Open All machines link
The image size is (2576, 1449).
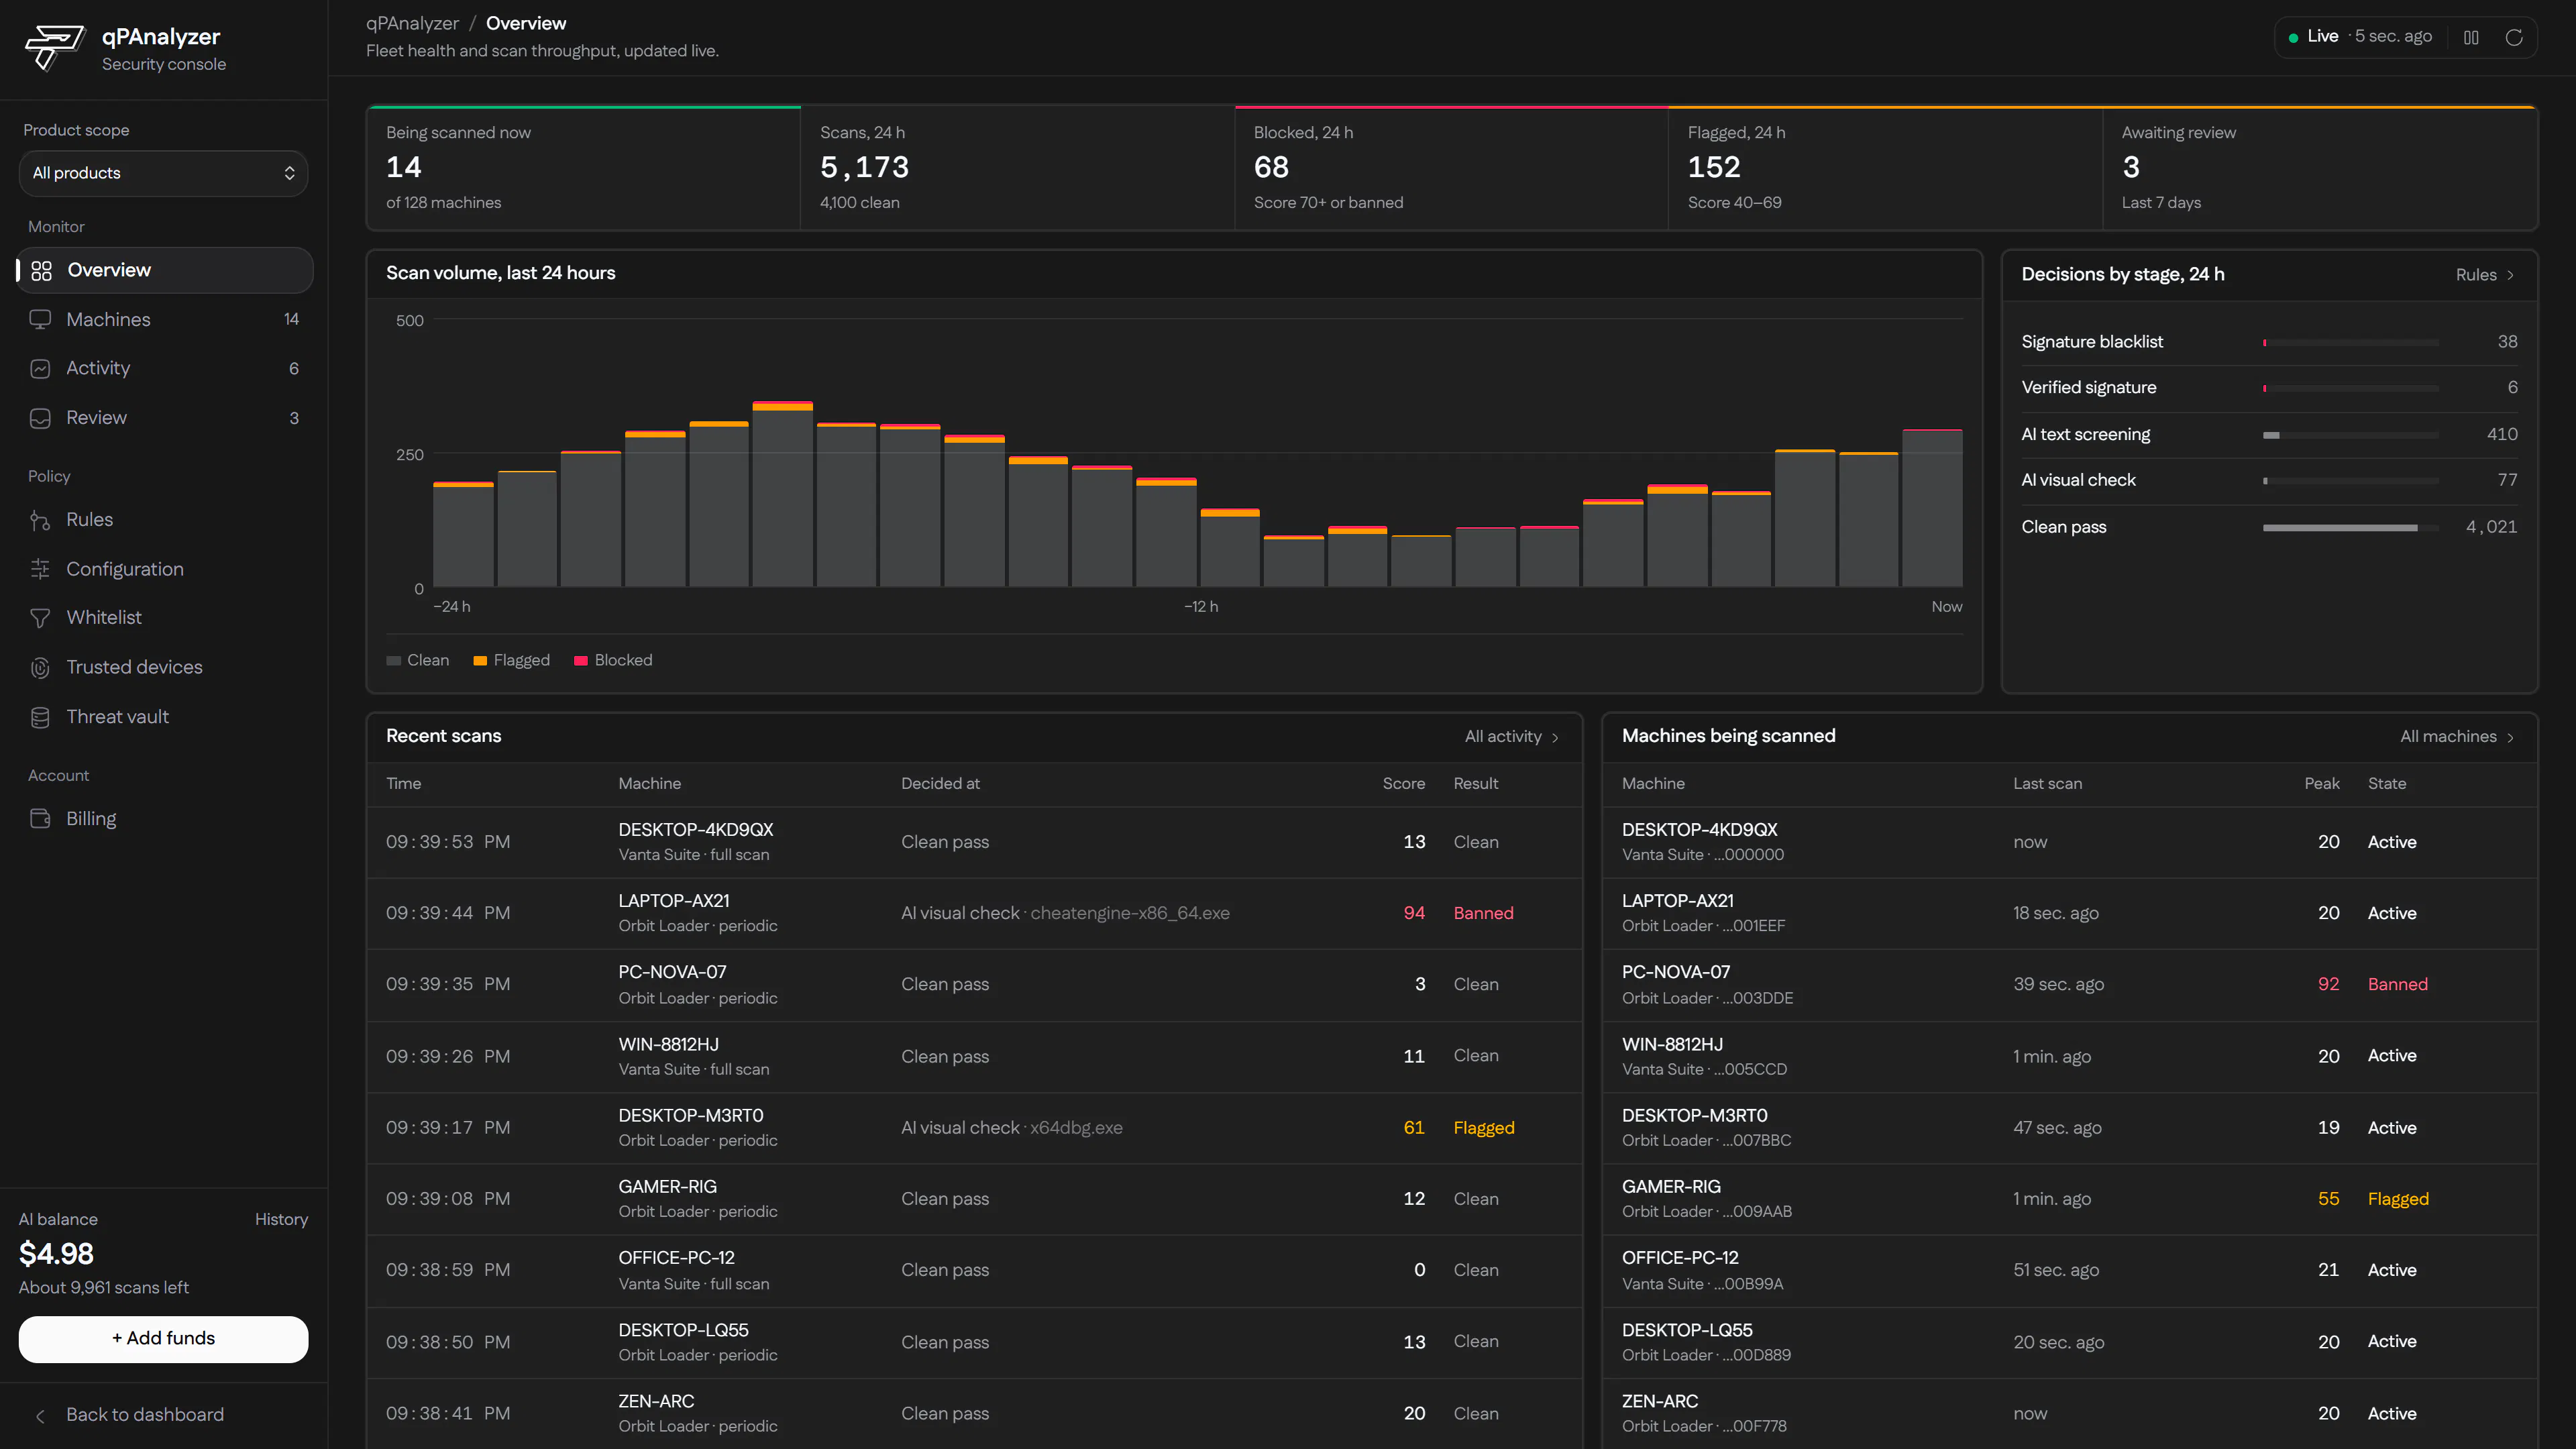tap(2457, 737)
